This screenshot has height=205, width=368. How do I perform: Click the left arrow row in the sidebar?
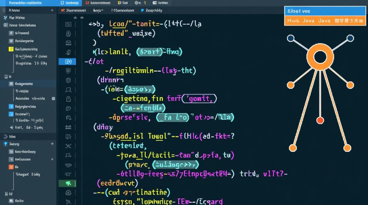12,127
